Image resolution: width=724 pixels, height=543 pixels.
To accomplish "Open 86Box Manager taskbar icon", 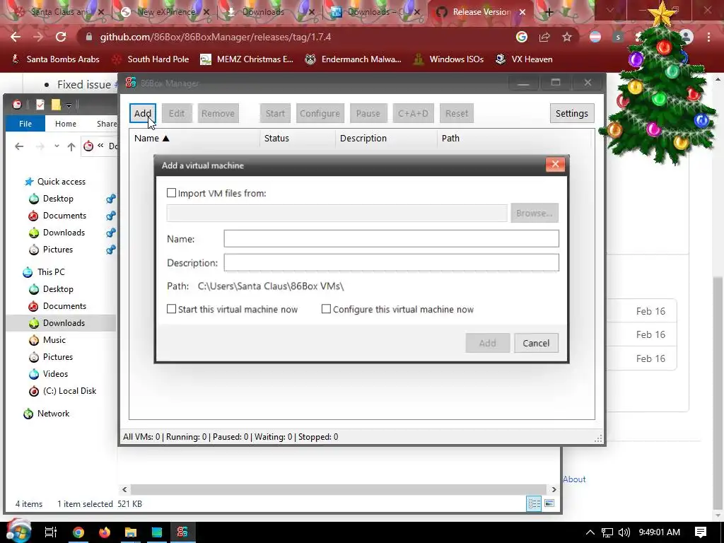I will 182,532.
